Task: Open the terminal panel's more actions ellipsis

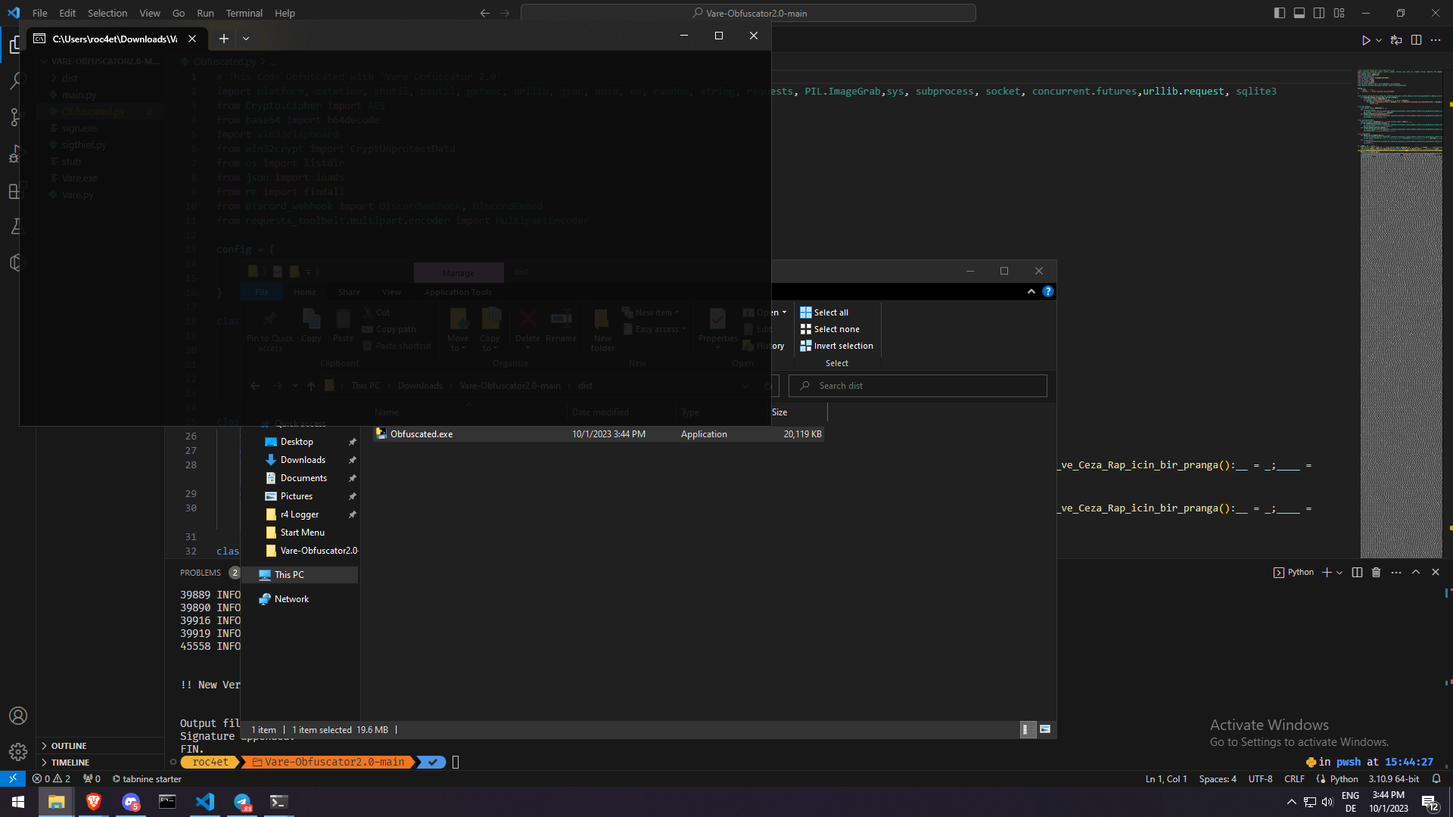Action: (x=1396, y=573)
